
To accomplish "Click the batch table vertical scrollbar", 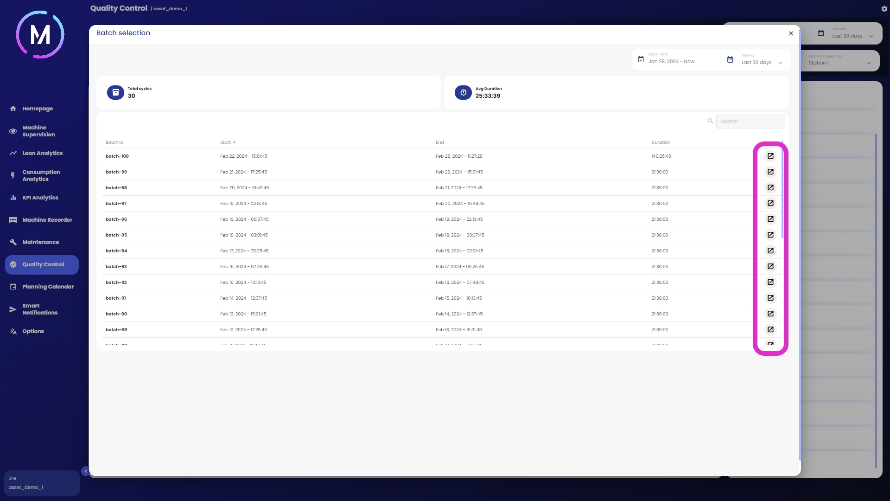I will [782, 190].
